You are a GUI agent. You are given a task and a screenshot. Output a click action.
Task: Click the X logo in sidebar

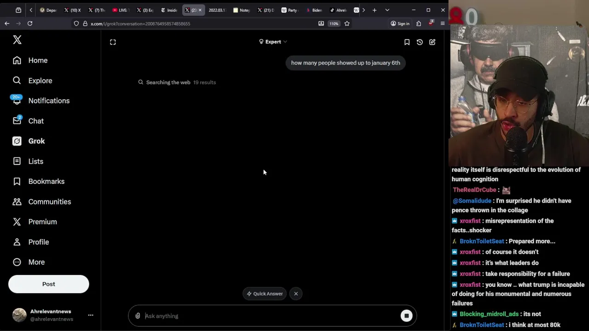[17, 40]
